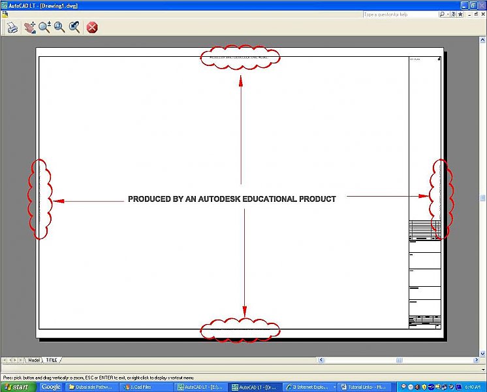Activate the realtime Zoom tool
Viewport: 487px width, 392px height.
[44, 27]
